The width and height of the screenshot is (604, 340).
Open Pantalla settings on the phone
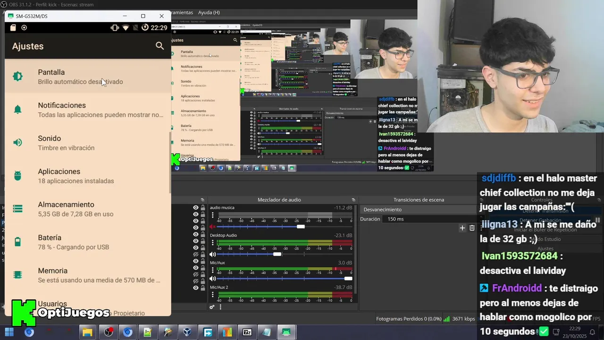click(x=88, y=76)
